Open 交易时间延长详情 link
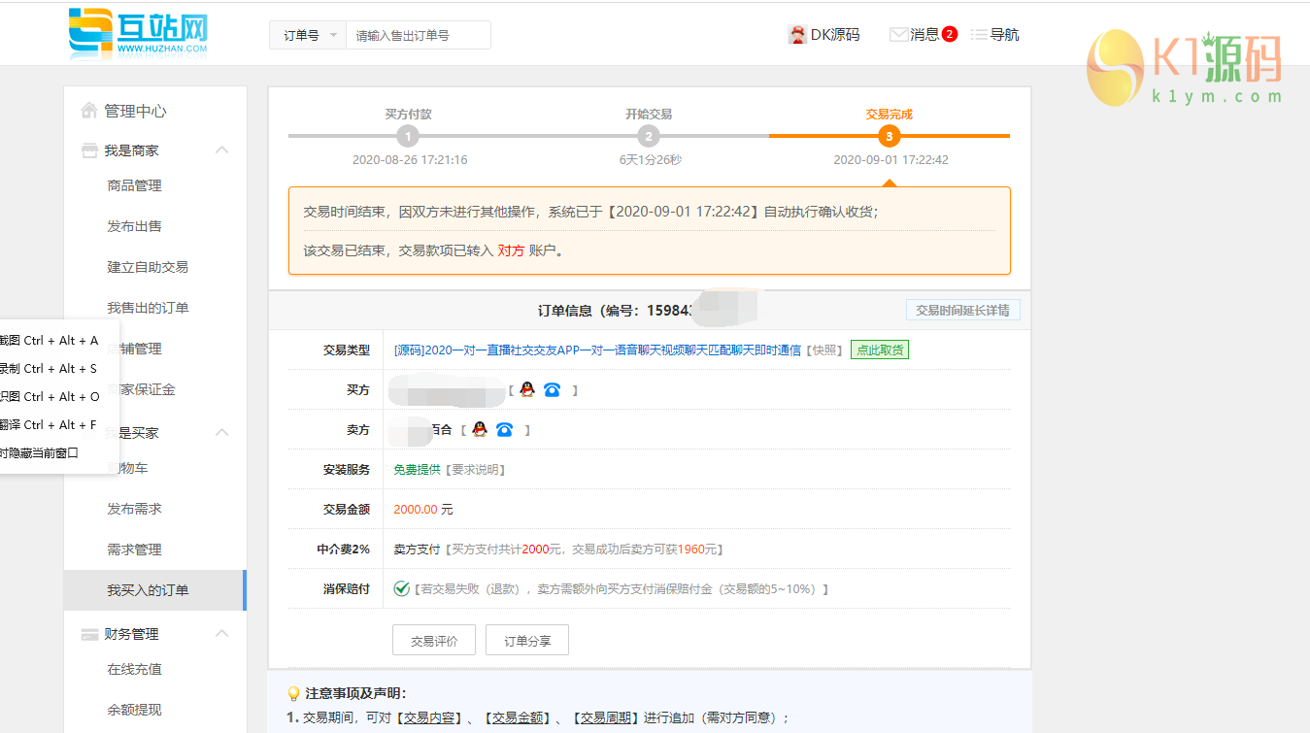The width and height of the screenshot is (1310, 733). [x=962, y=311]
